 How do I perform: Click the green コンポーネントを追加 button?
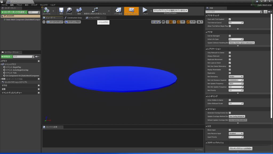14,12
